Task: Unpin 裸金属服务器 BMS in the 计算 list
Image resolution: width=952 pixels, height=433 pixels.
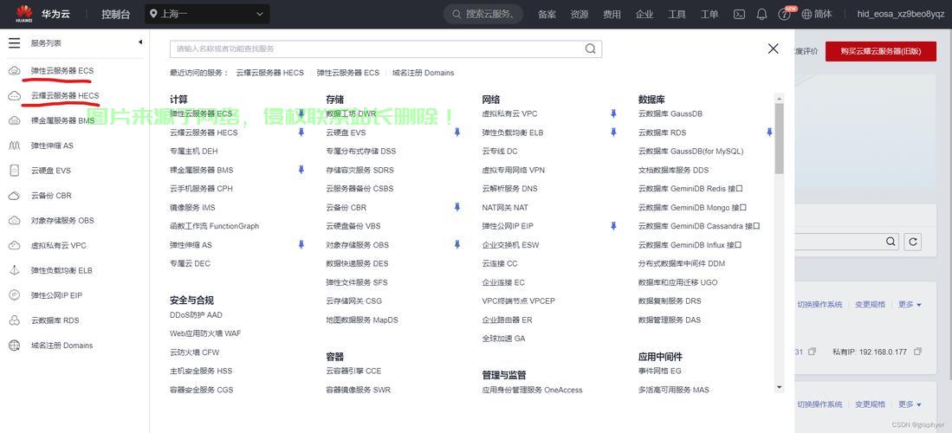Action: (x=301, y=170)
